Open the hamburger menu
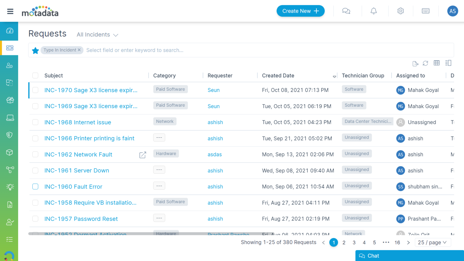Viewport: 464px width, 261px height. [10, 11]
